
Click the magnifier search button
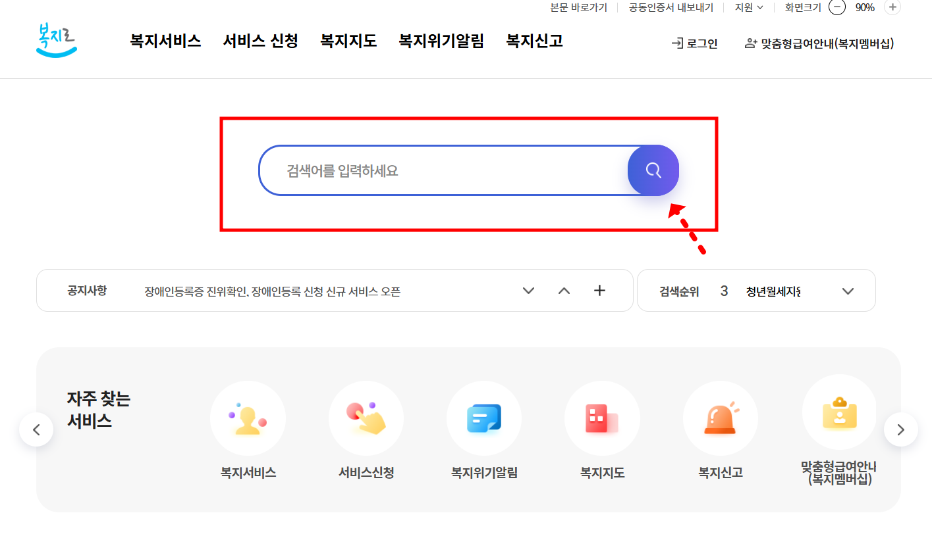tap(653, 170)
